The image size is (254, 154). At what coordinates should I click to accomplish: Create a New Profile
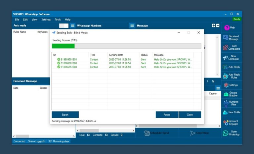point(226,113)
